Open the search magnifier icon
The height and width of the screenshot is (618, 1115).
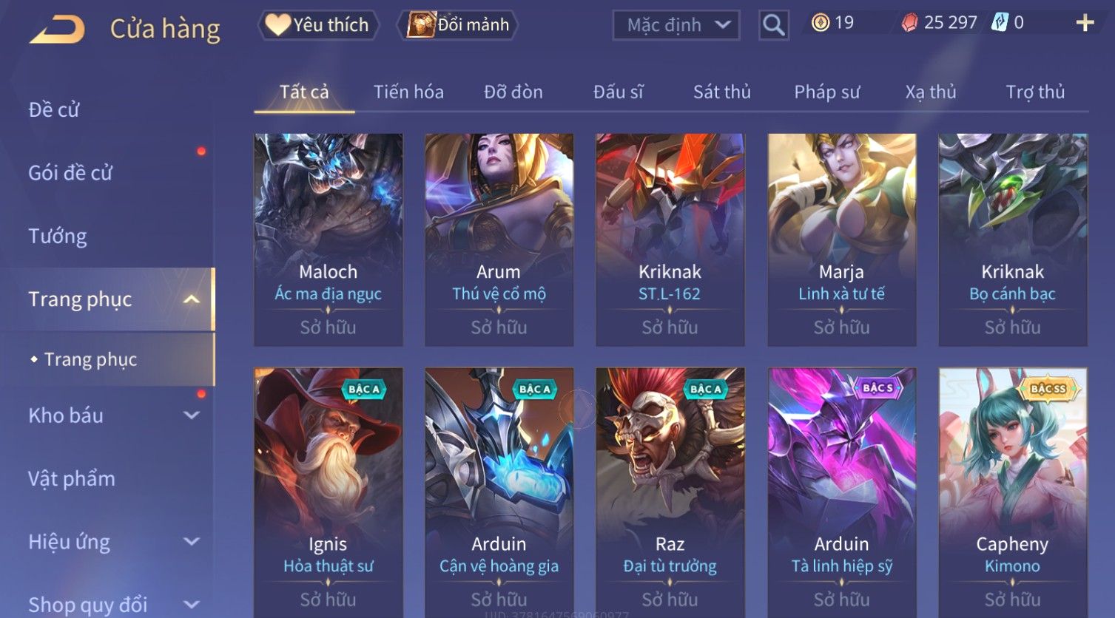click(x=773, y=25)
